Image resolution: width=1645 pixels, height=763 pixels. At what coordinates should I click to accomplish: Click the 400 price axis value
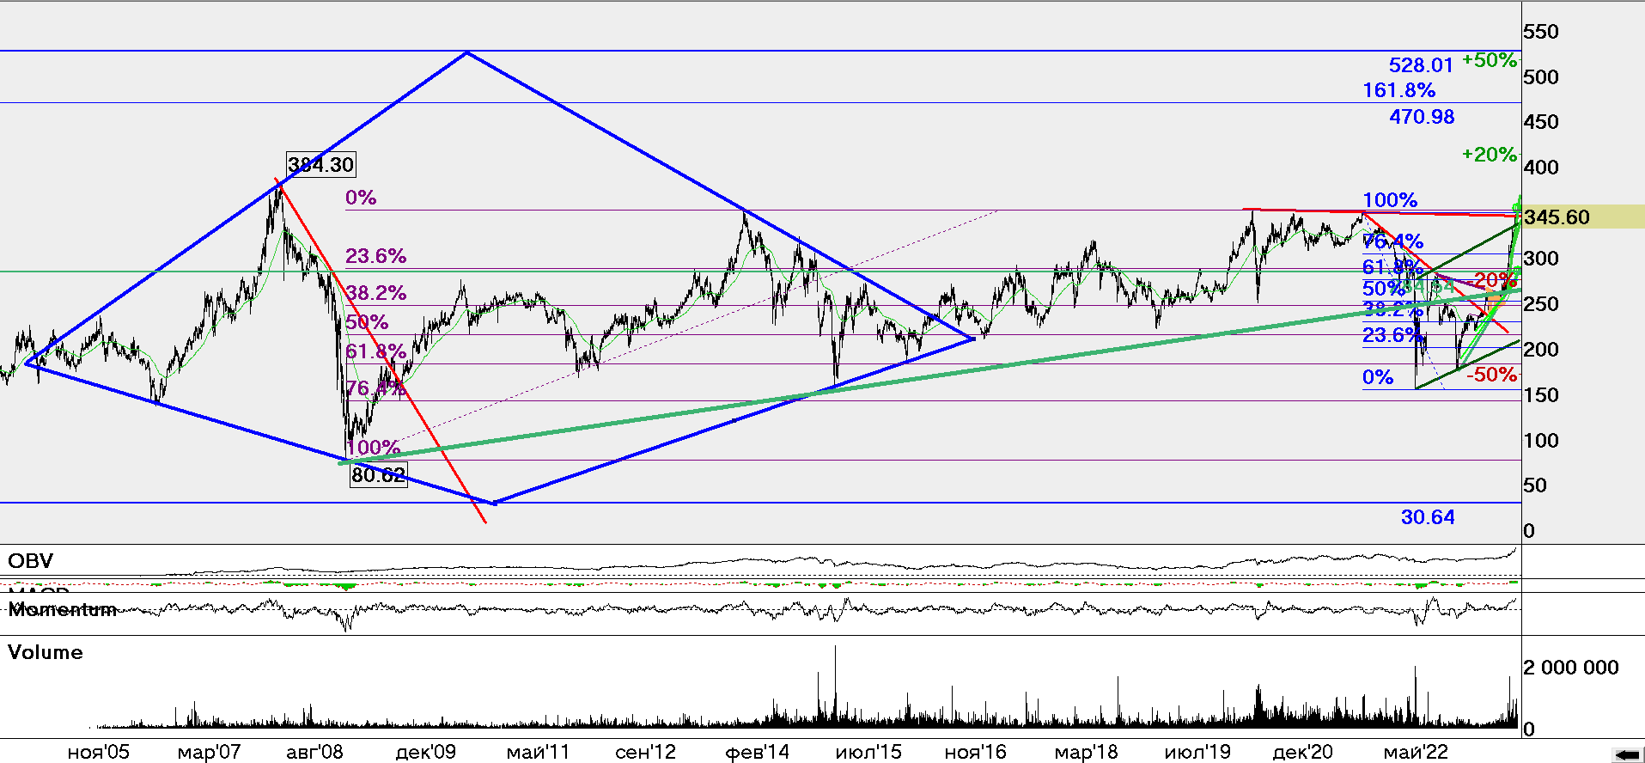[1540, 168]
